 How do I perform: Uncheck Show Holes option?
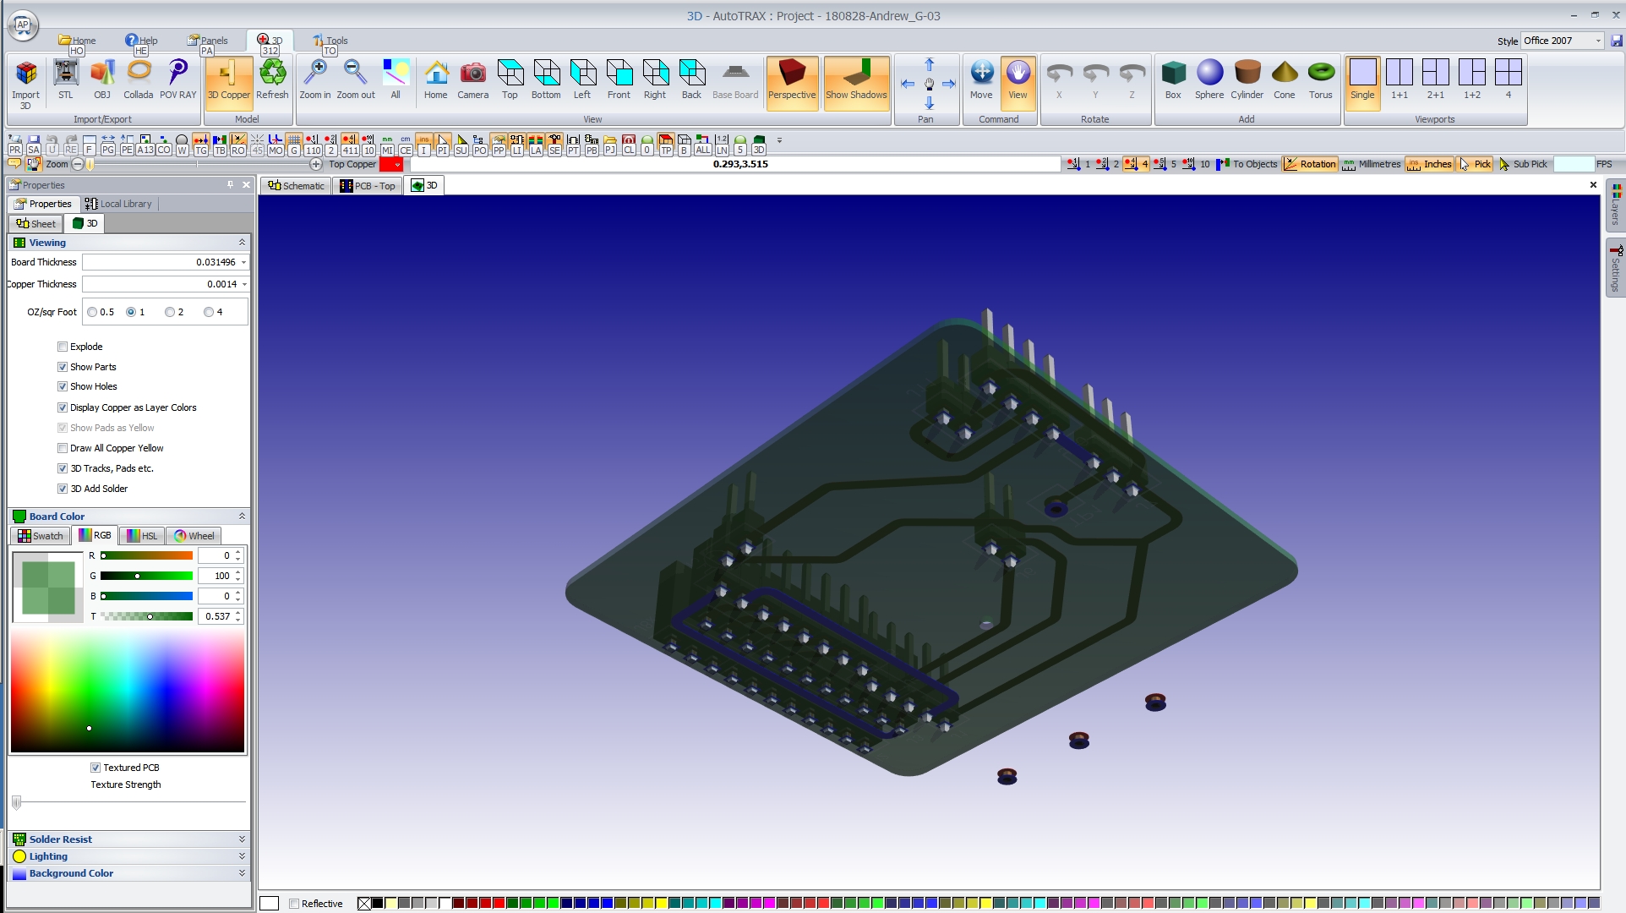pyautogui.click(x=63, y=386)
